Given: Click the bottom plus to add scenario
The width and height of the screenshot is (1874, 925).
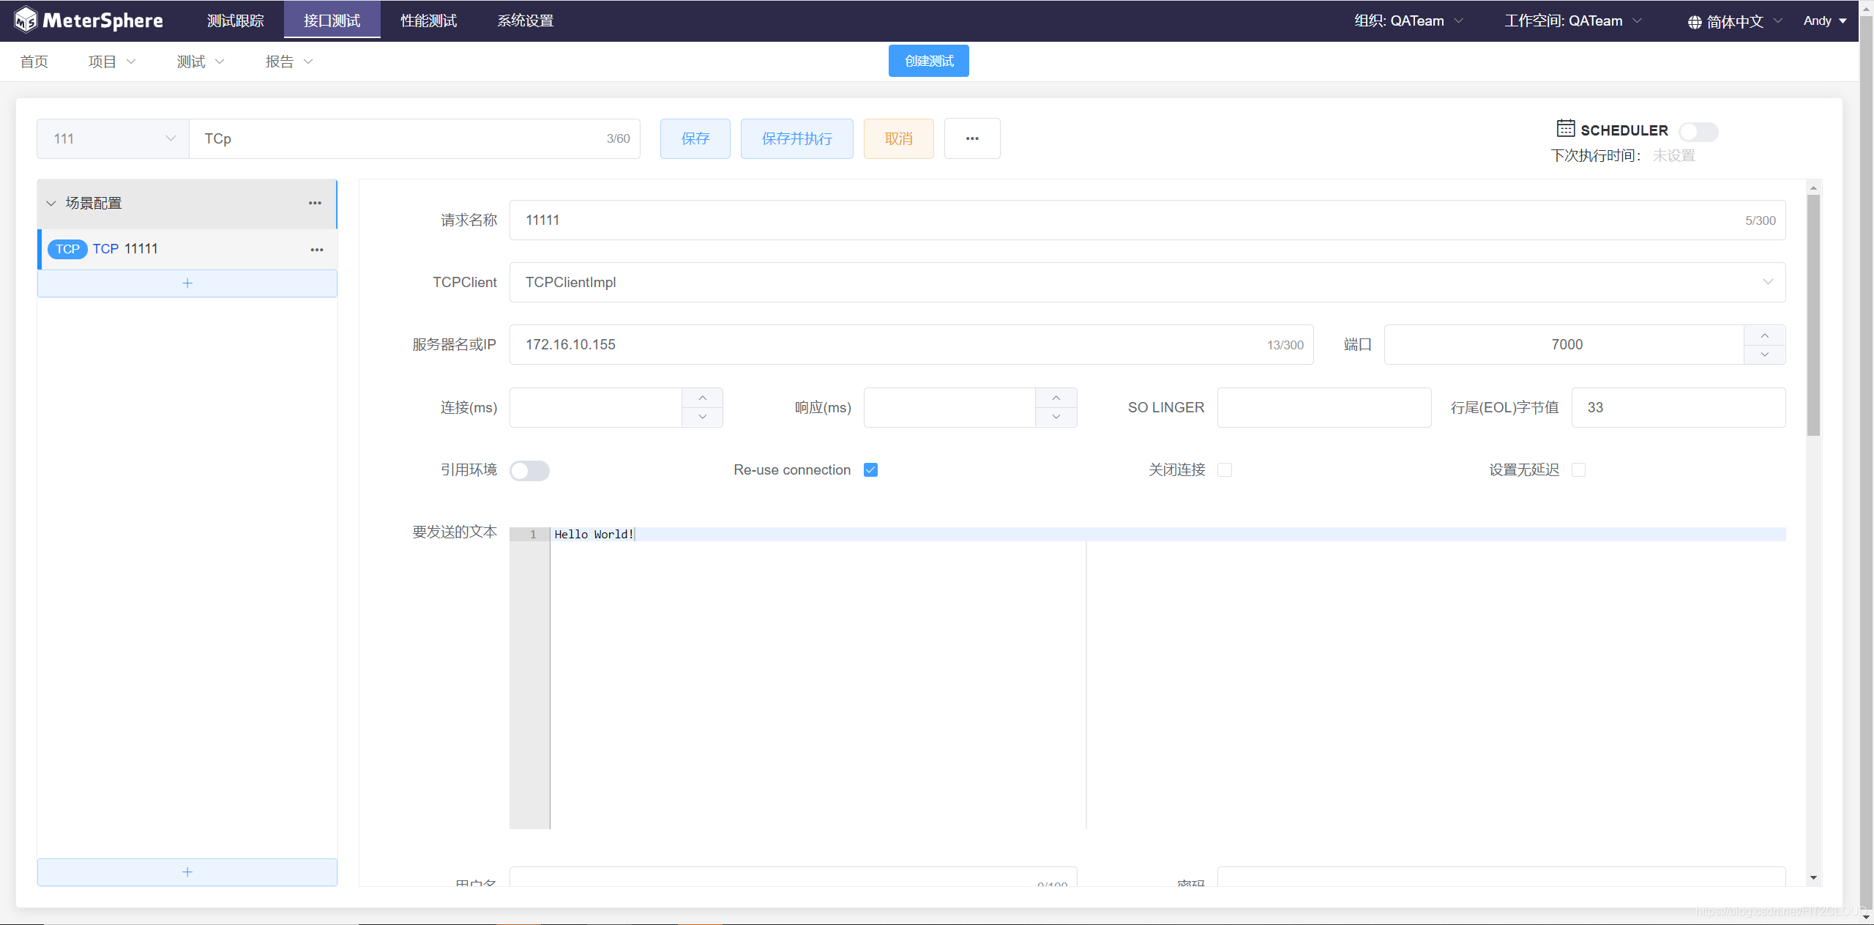Looking at the screenshot, I should (x=187, y=872).
